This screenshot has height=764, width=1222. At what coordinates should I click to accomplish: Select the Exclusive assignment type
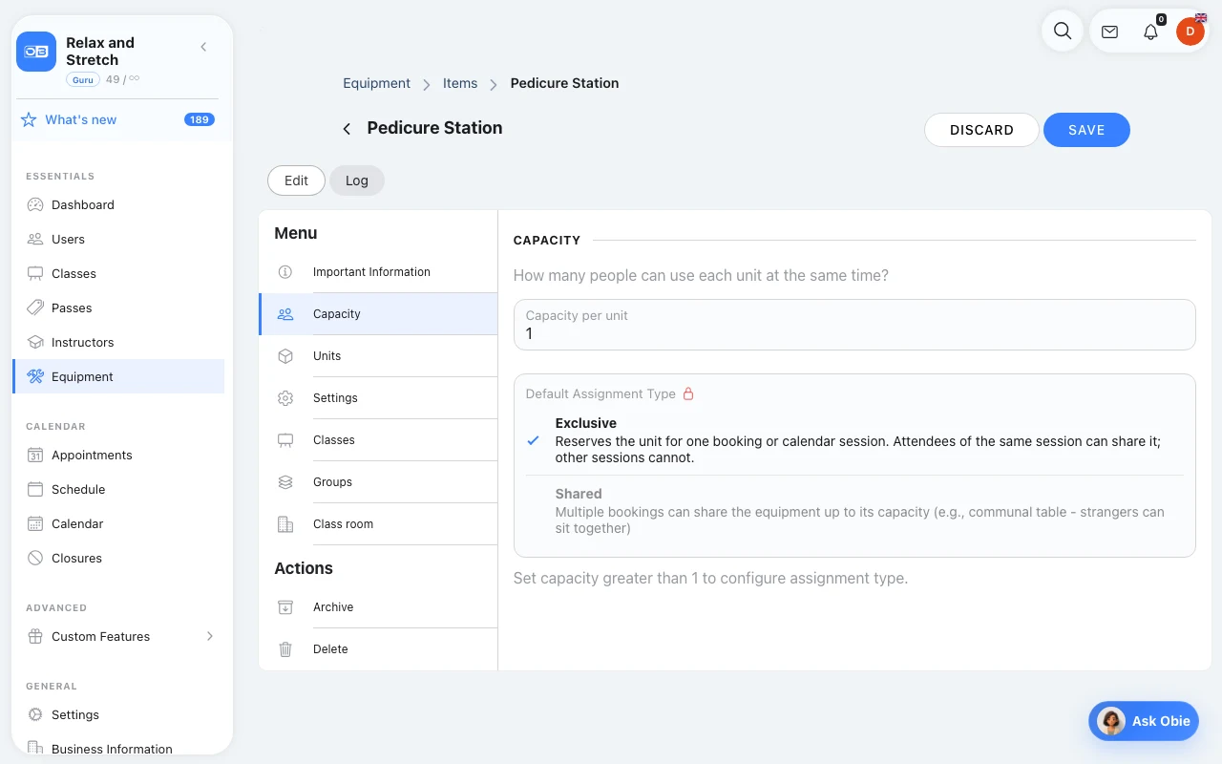click(854, 440)
